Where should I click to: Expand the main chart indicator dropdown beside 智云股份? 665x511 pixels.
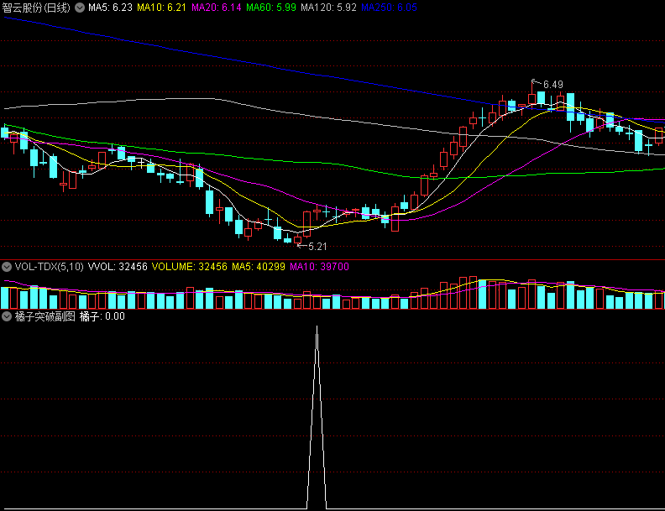click(80, 8)
